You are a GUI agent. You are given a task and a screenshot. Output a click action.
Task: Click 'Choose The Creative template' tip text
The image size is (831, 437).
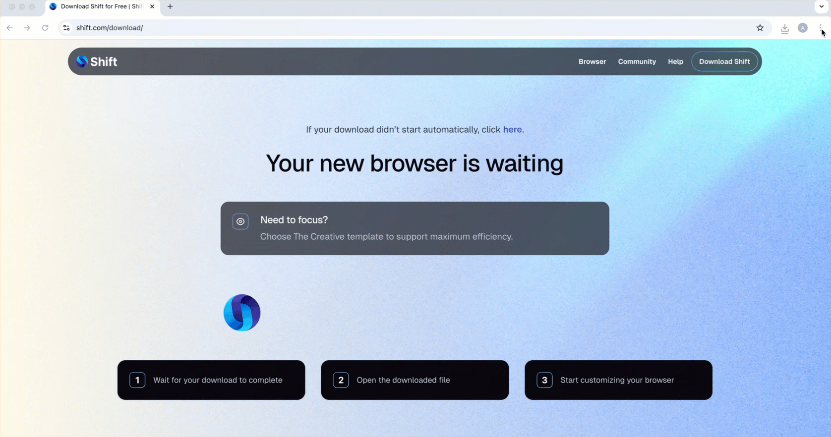click(x=386, y=236)
